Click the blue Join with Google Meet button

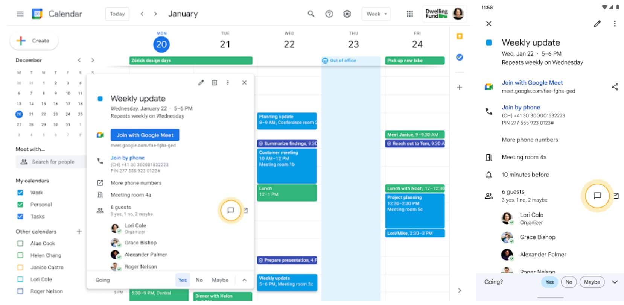pos(145,135)
